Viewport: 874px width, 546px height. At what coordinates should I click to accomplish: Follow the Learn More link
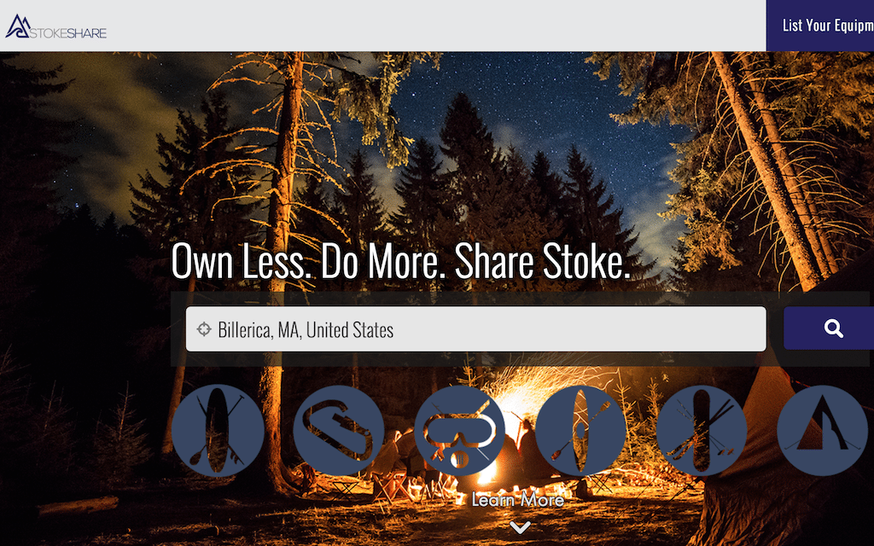coord(518,500)
